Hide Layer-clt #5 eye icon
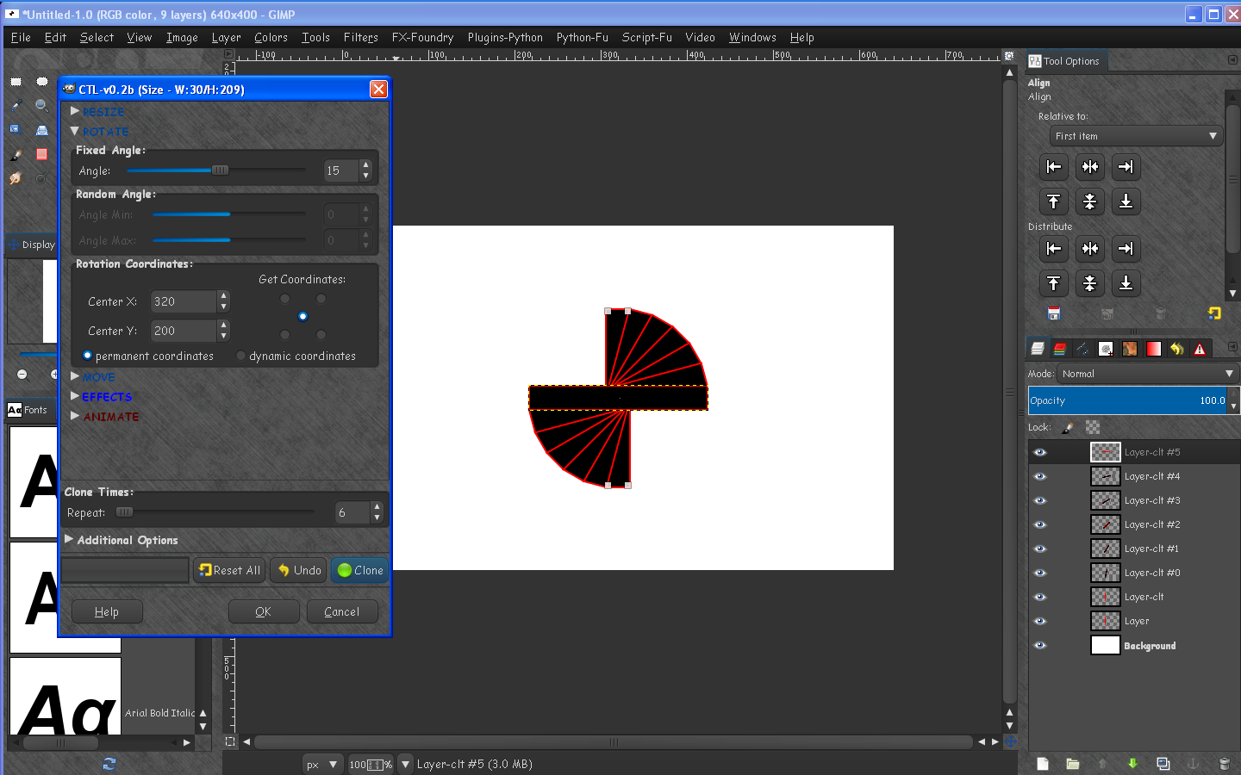Image resolution: width=1241 pixels, height=775 pixels. 1040,452
